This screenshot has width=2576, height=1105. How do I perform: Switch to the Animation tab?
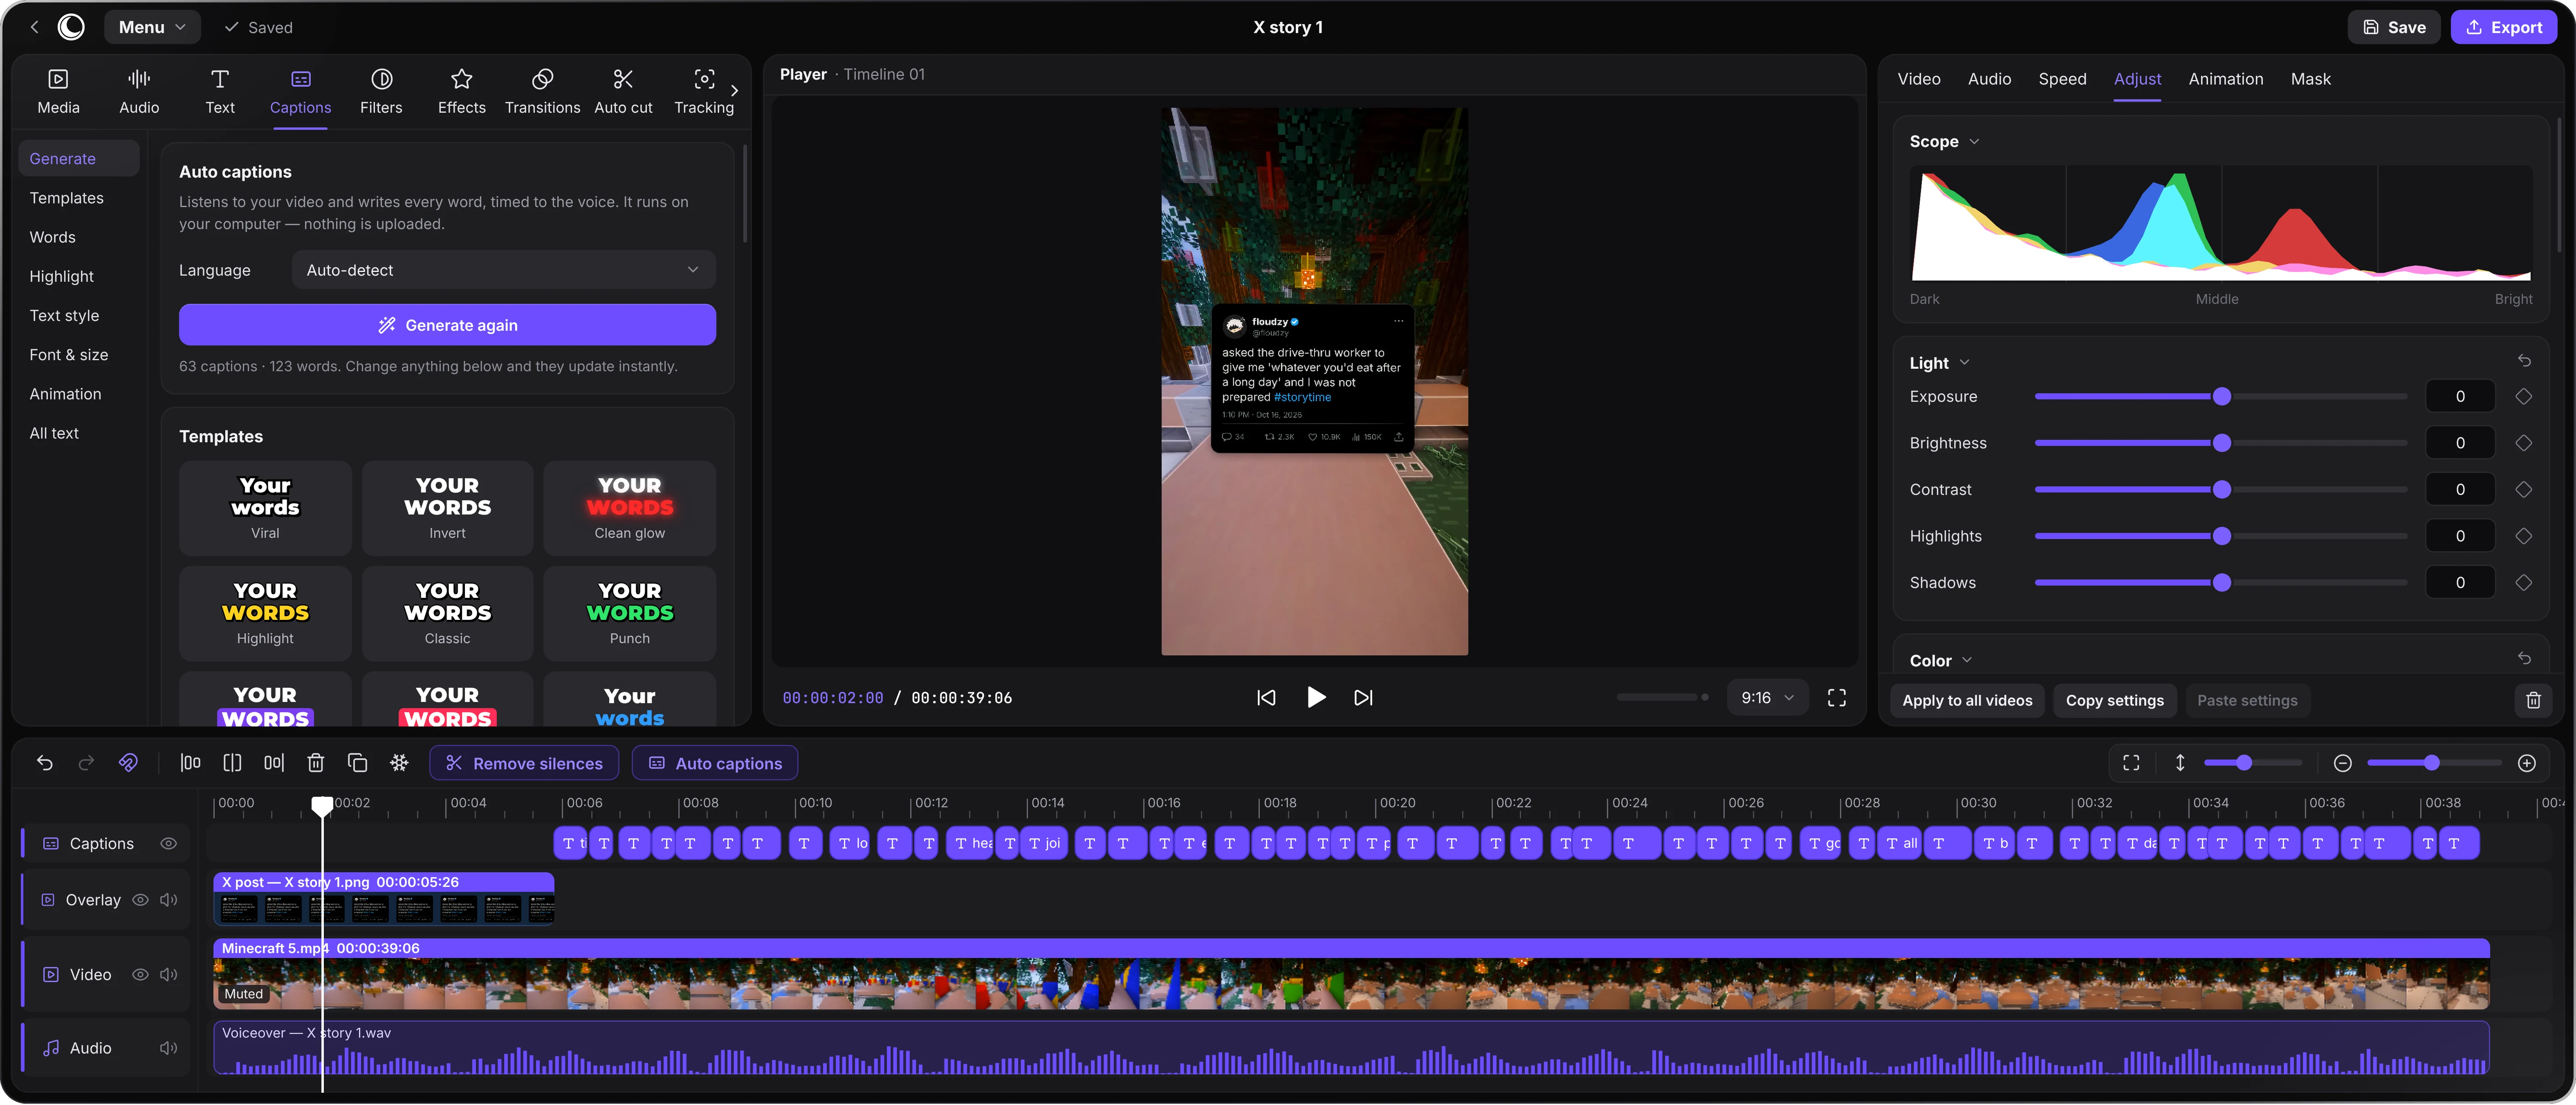tap(2225, 79)
